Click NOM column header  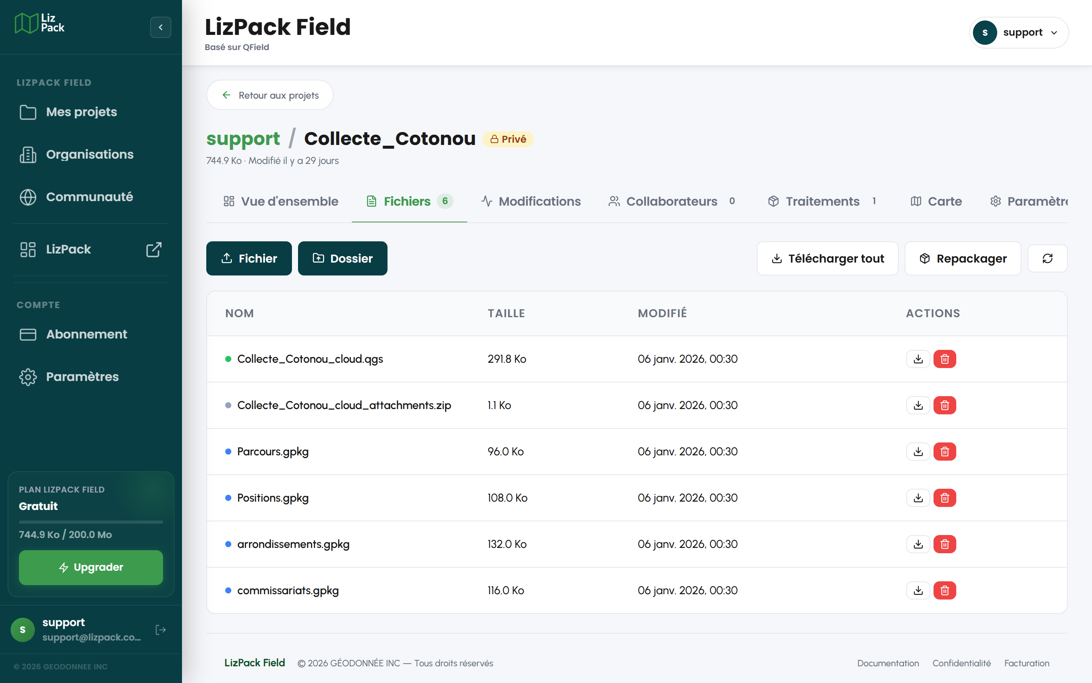240,313
